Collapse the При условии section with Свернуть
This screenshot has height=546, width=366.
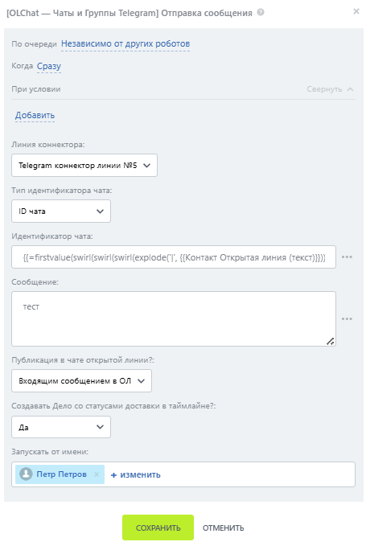click(x=330, y=89)
